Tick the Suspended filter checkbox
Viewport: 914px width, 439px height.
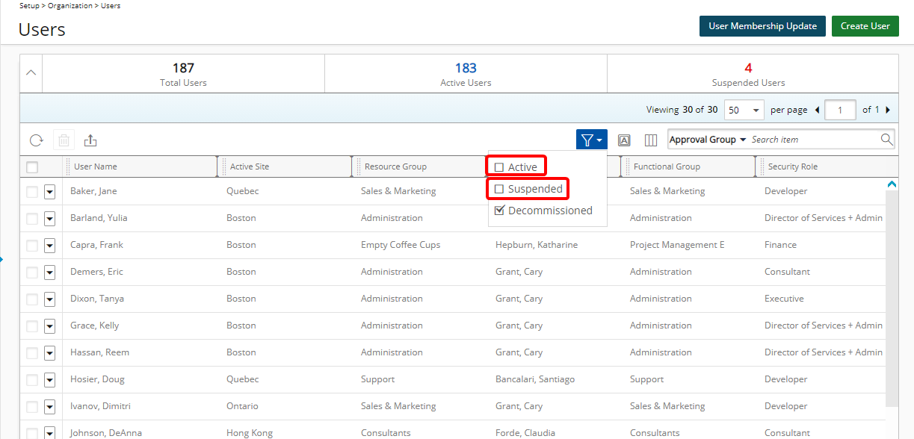[x=499, y=189]
